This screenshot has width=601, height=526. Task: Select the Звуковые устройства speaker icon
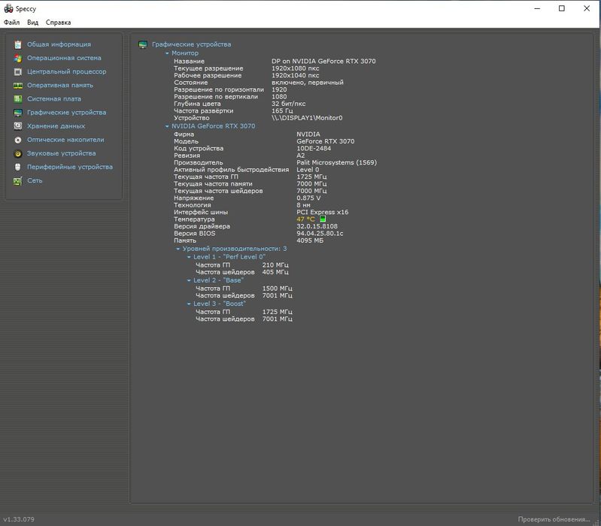pyautogui.click(x=18, y=153)
